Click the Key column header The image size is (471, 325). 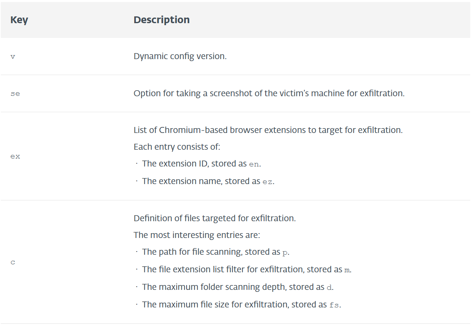click(19, 20)
